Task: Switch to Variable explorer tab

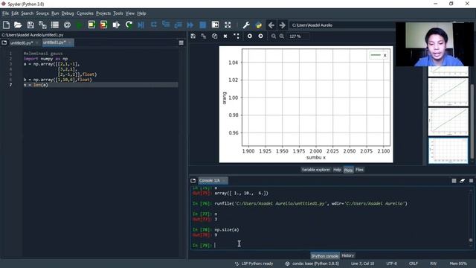Action: (x=315, y=170)
